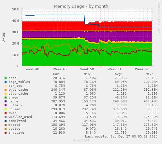Click the per_cpu pale yellow legend swatch
The height and width of the screenshot is (144, 162).
pyautogui.click(x=6, y=86)
